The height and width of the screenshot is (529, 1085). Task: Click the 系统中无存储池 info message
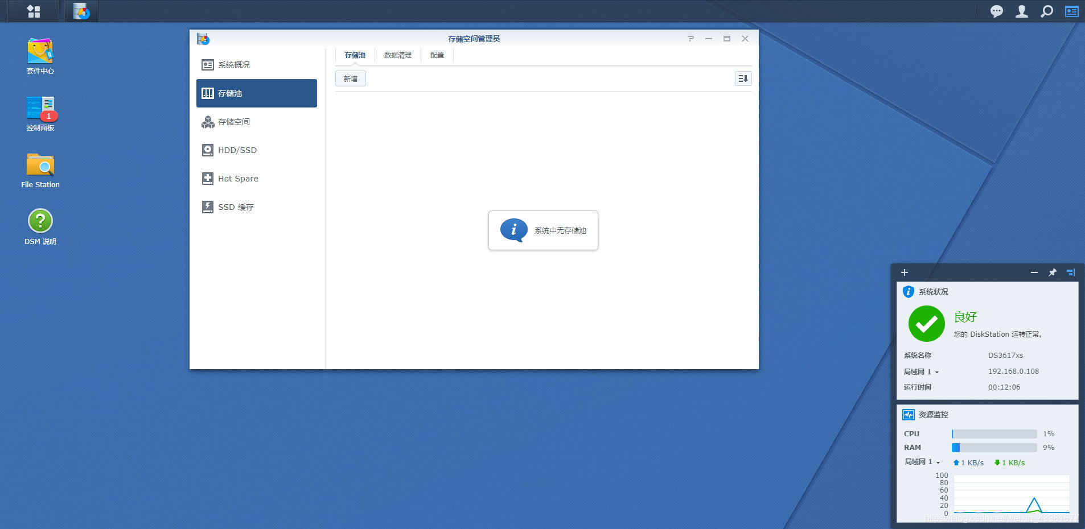tap(543, 230)
